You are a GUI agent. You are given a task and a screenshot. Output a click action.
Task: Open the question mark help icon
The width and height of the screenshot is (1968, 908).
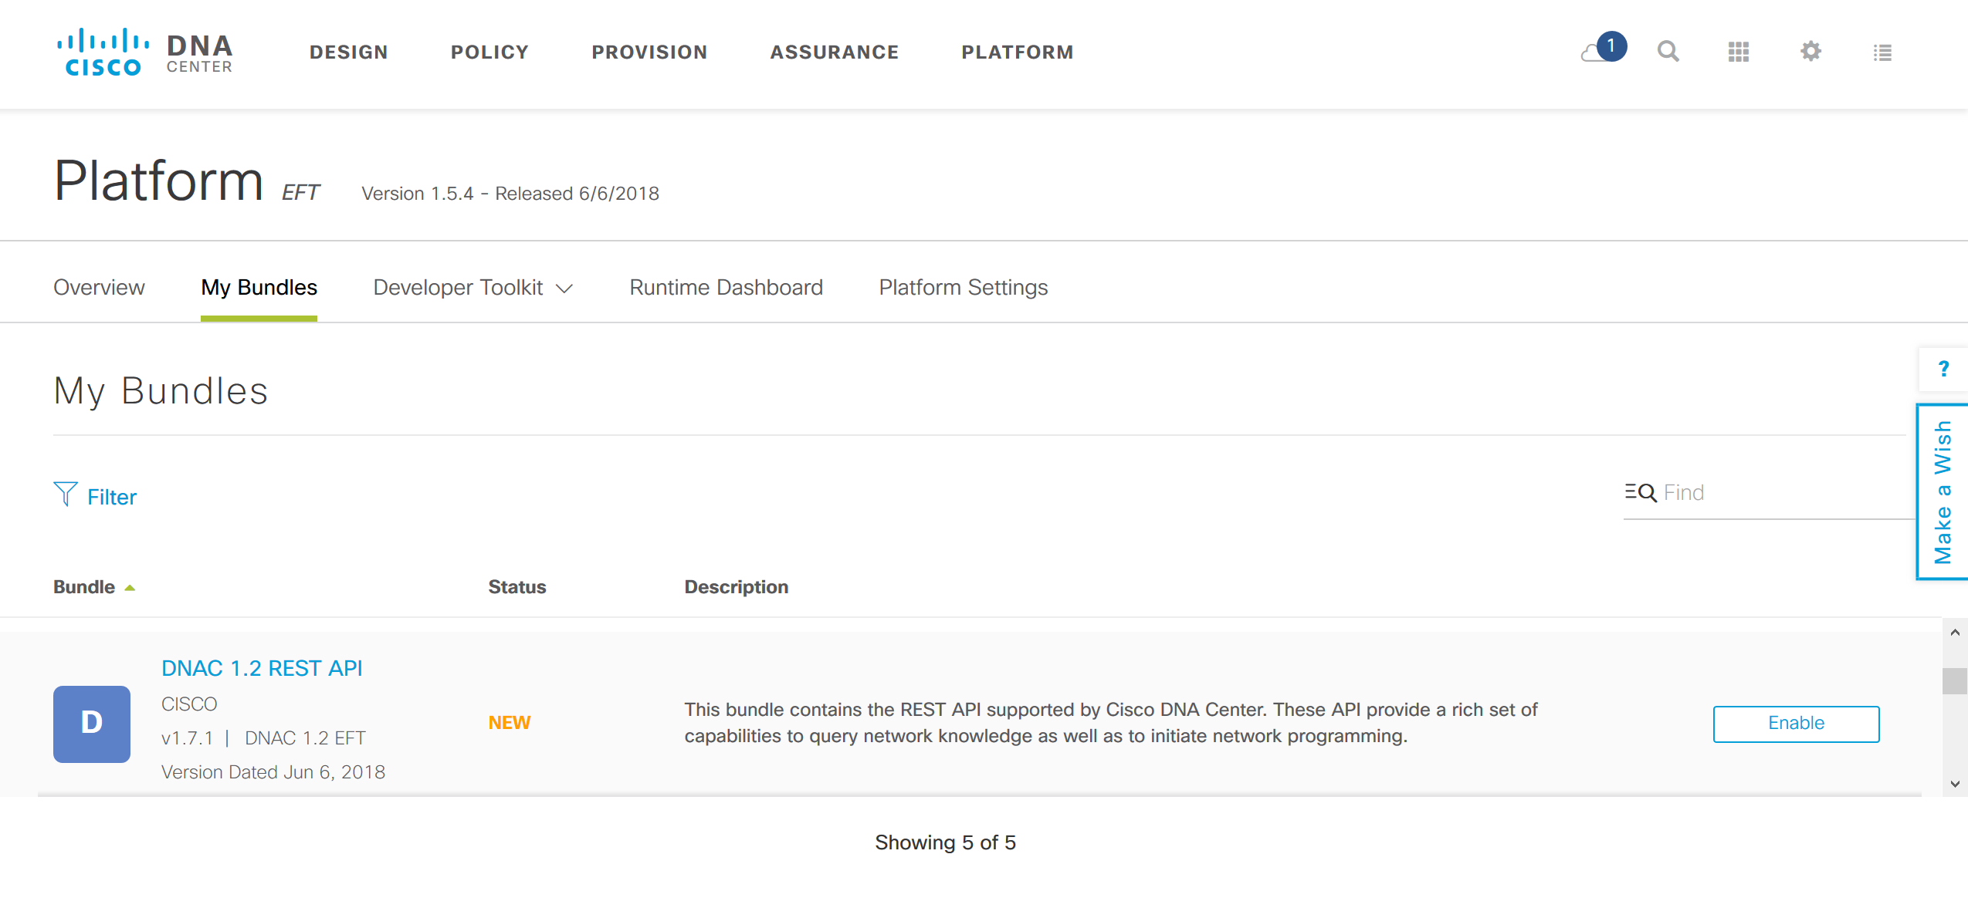1943,369
